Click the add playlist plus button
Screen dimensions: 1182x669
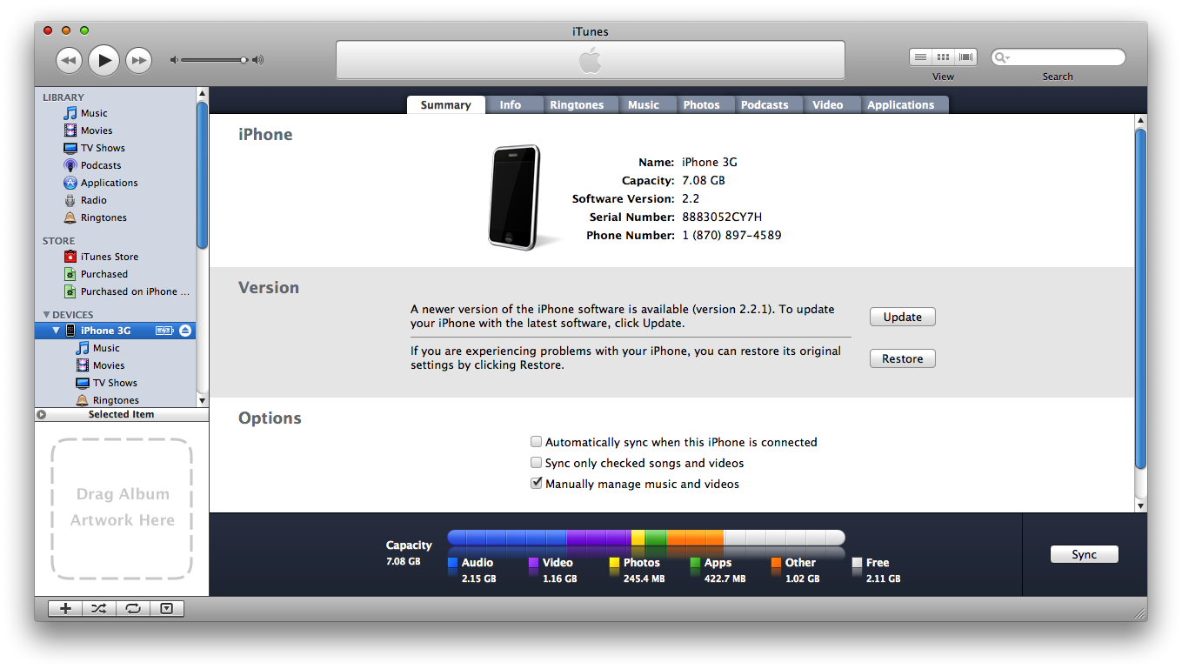click(65, 609)
